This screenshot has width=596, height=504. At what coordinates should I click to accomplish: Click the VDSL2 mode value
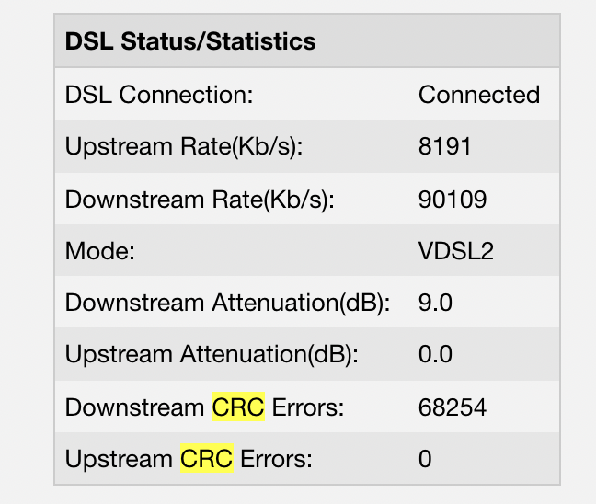tap(456, 251)
